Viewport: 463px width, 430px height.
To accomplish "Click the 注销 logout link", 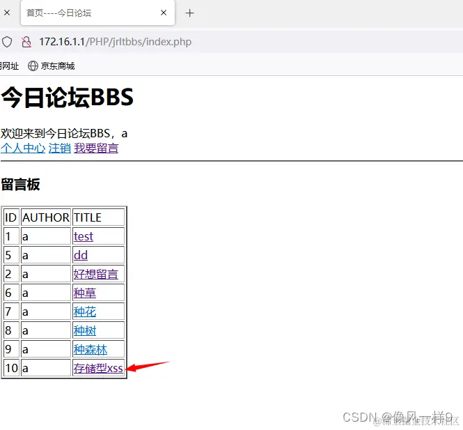I will (x=60, y=148).
